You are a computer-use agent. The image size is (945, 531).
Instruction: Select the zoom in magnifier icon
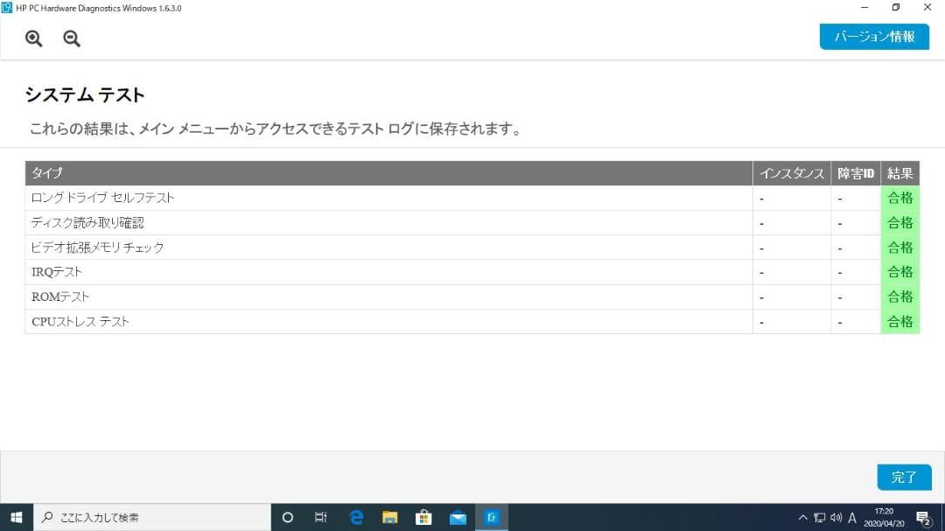click(x=32, y=38)
